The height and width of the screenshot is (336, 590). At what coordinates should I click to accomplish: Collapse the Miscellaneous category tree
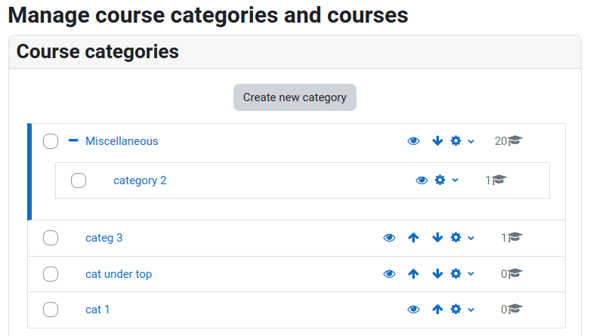(73, 140)
